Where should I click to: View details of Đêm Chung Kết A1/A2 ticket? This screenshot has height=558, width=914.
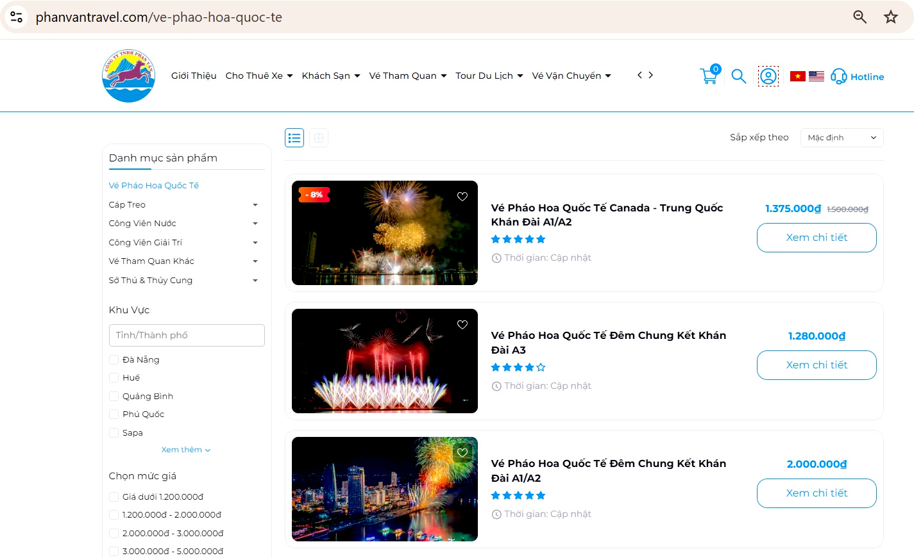(817, 493)
